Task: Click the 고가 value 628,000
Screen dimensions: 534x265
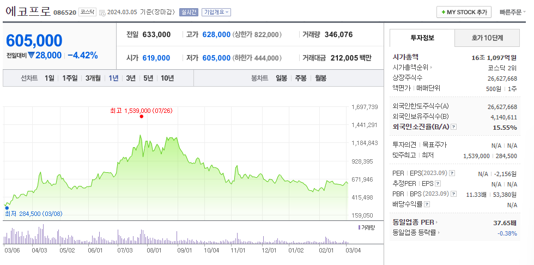Action: pos(216,34)
